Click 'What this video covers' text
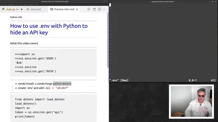The width and height of the screenshot is (218, 122). tap(24, 43)
